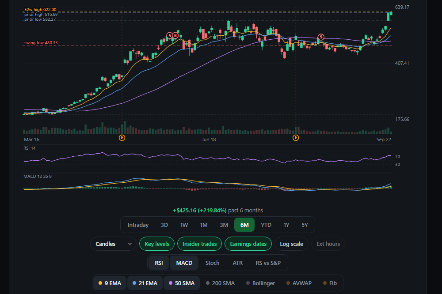Enable RS vs S&P indicator
Viewport: 442px width, 294px height.
click(x=268, y=263)
